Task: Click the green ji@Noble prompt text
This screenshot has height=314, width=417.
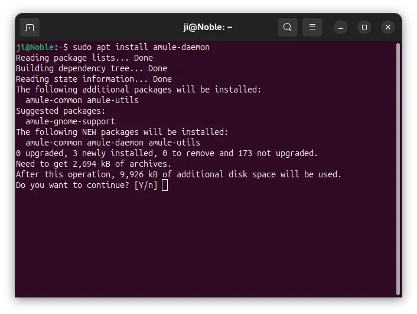Action: pyautogui.click(x=35, y=47)
